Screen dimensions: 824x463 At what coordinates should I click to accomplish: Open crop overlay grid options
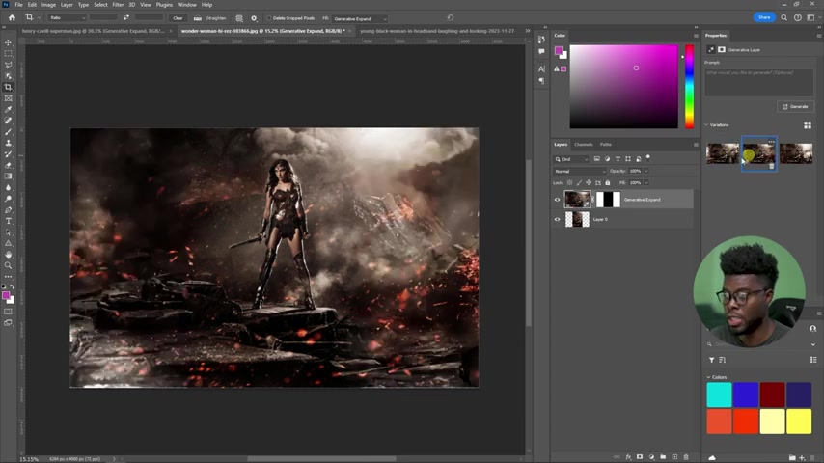(239, 18)
